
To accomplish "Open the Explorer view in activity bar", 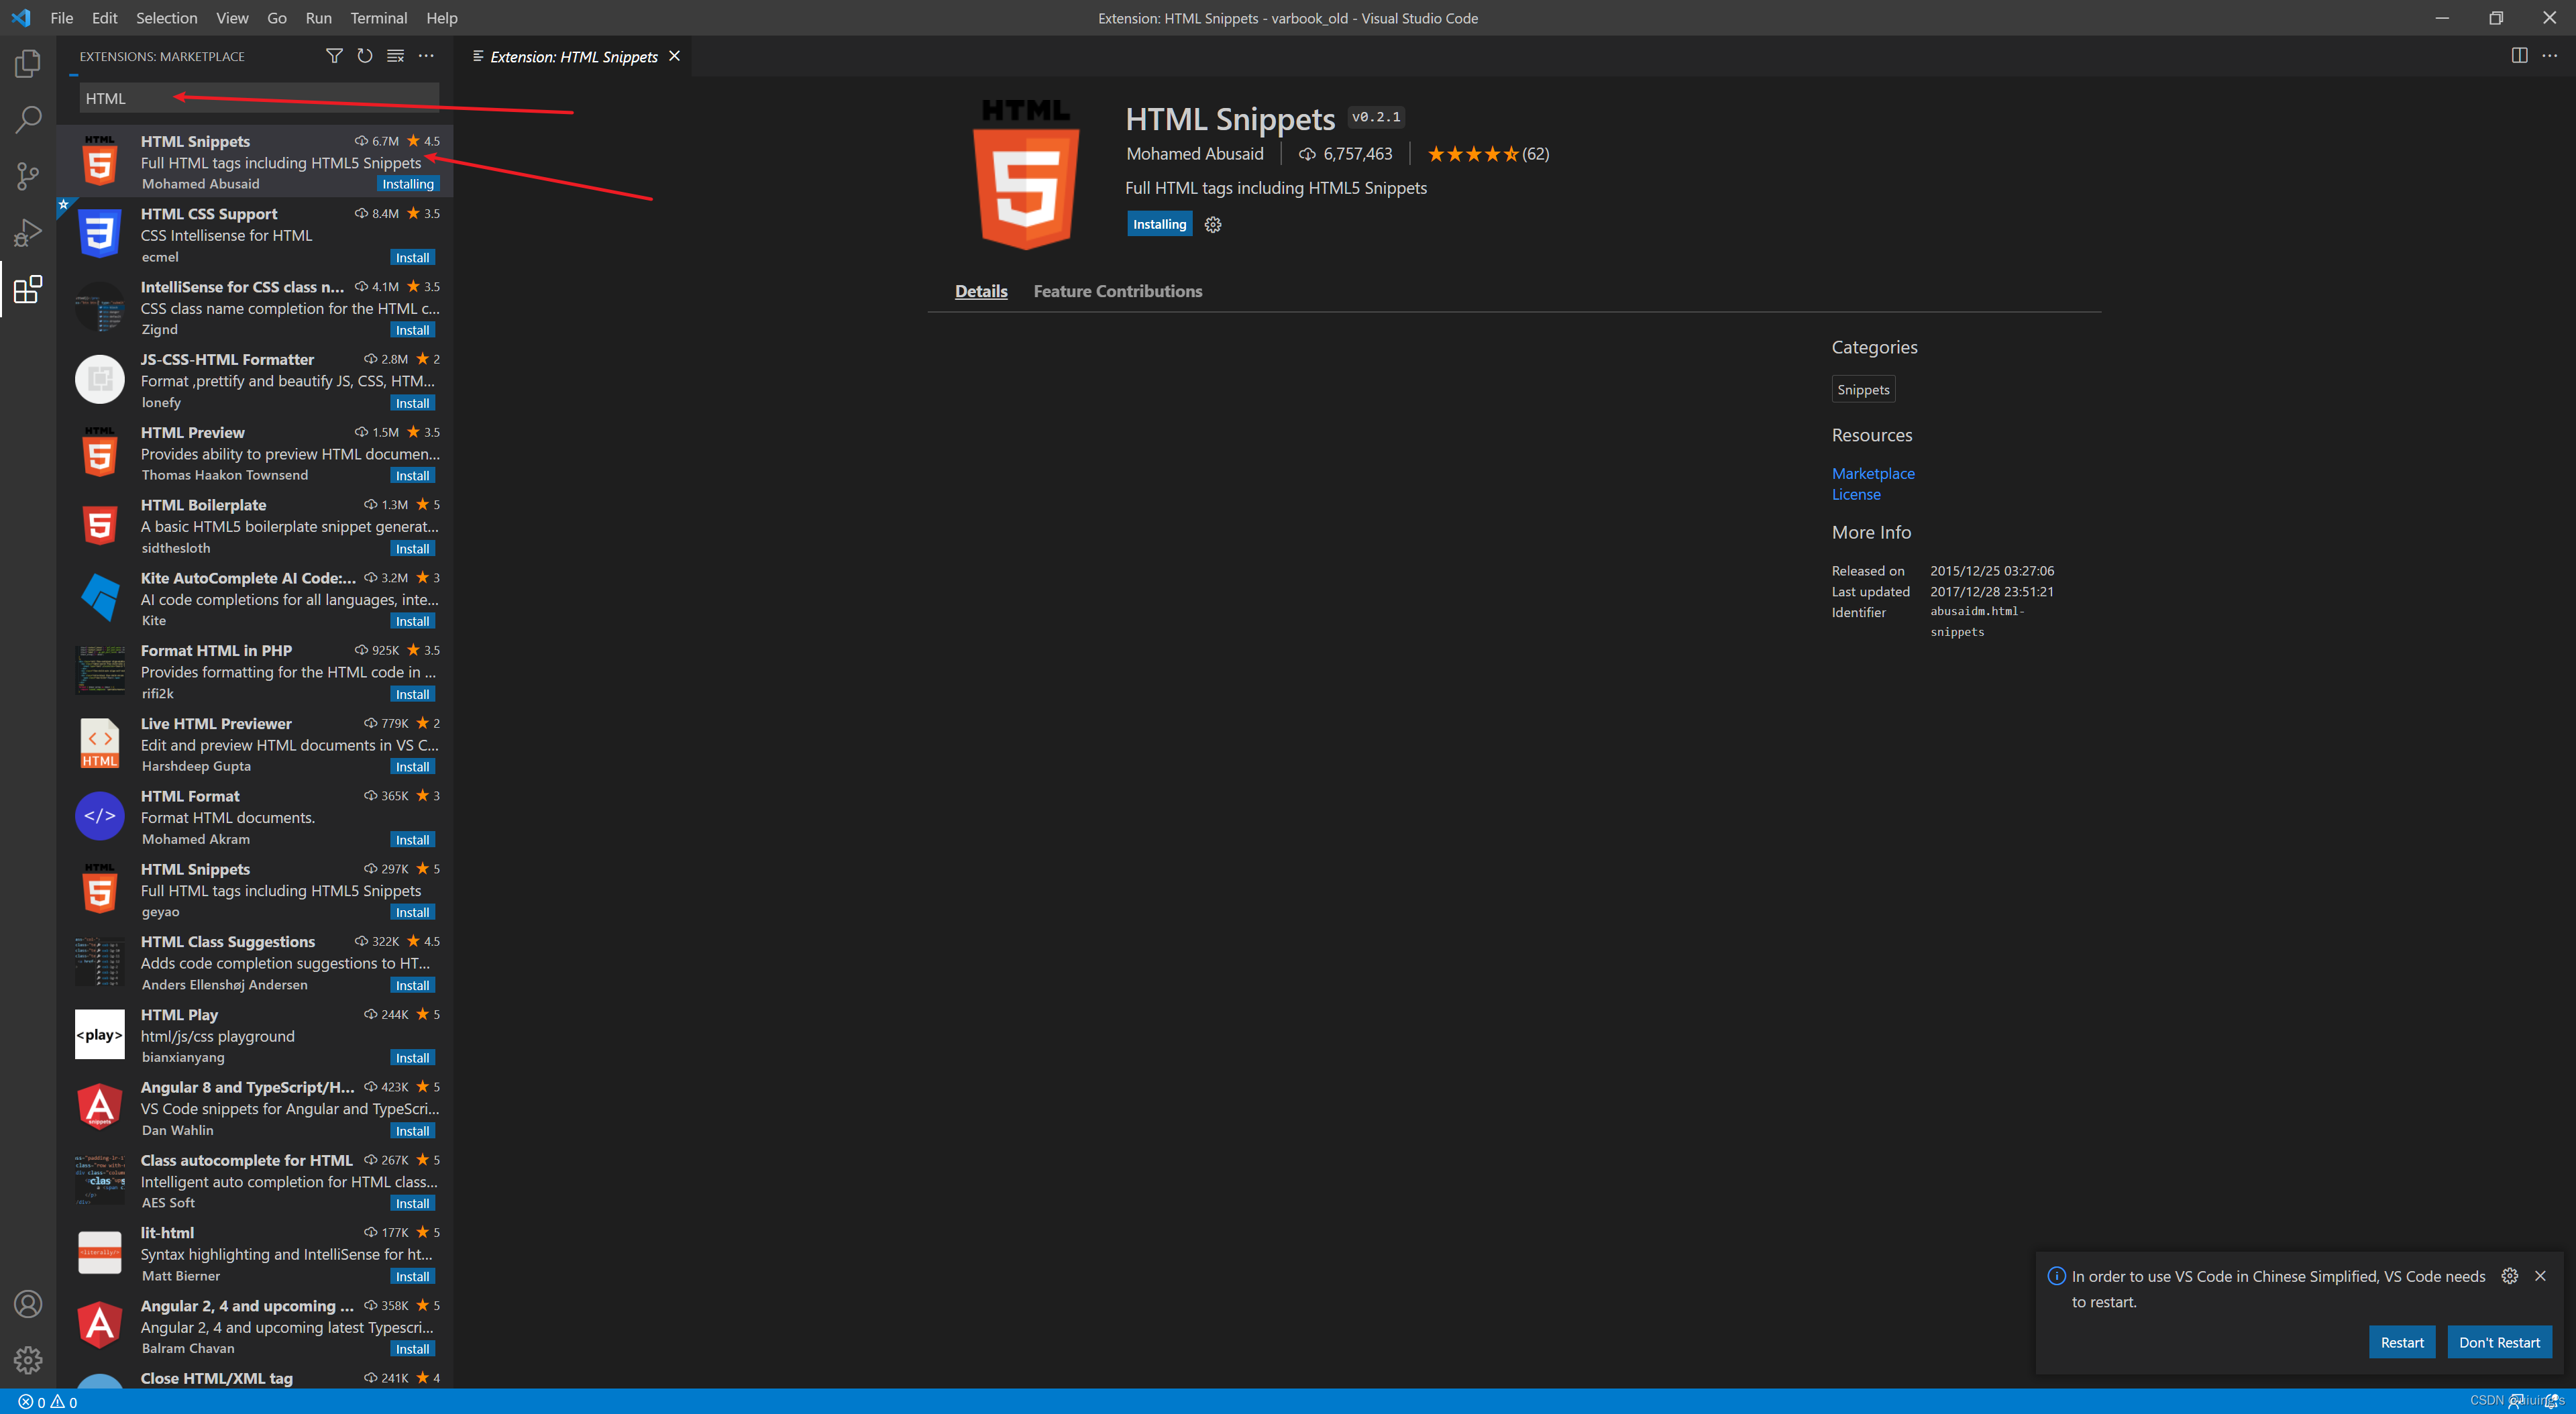I will pyautogui.click(x=28, y=64).
